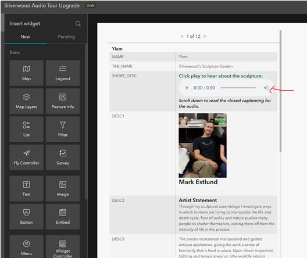
Task: Play the sculpture audio clip
Action: click(x=187, y=88)
